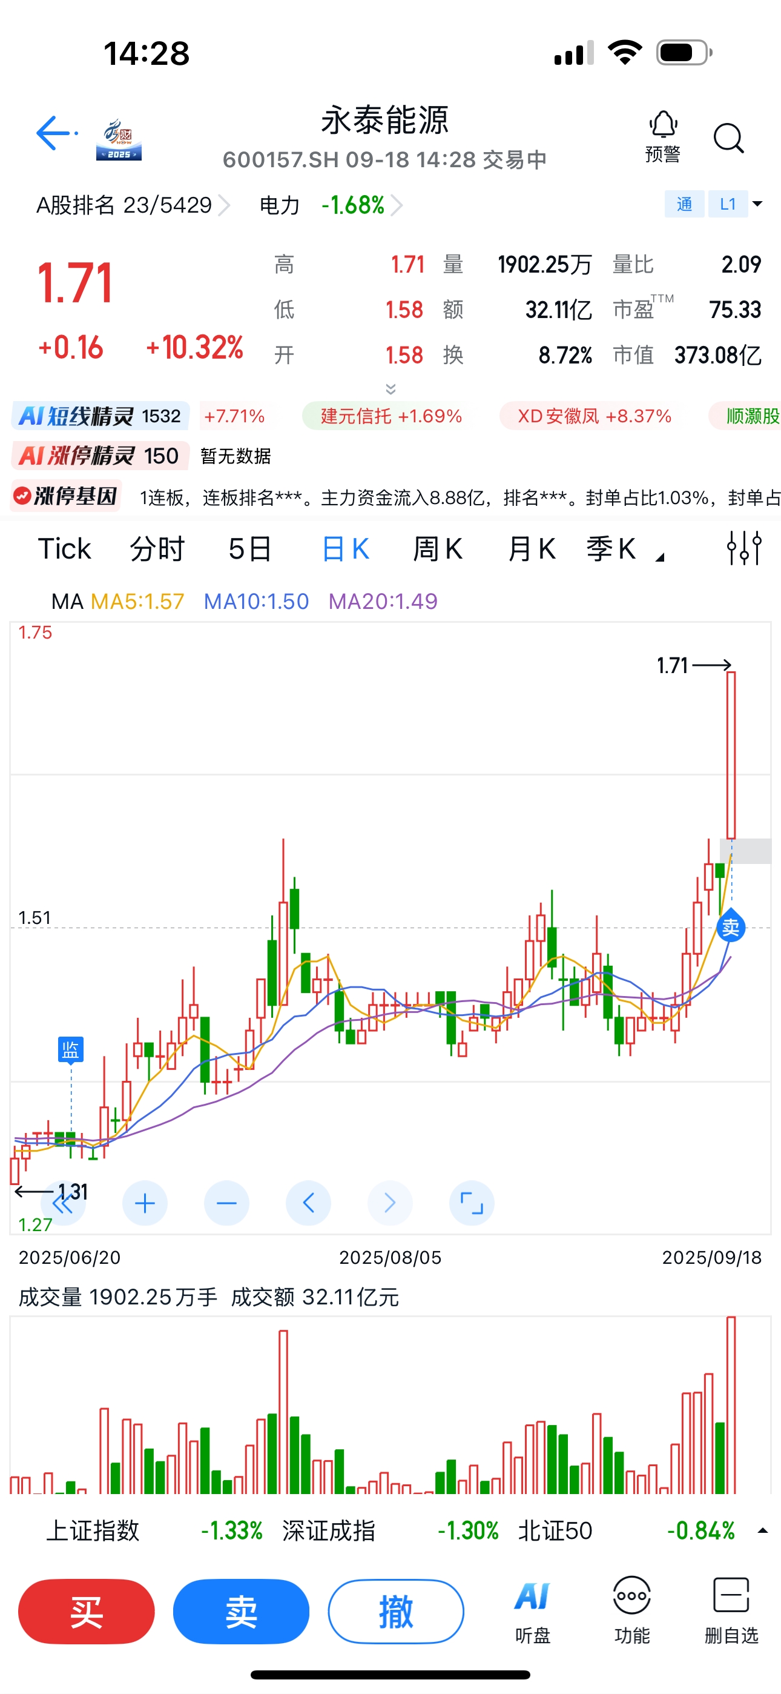Open A股排名 23/5429 ranking
The height and width of the screenshot is (1694, 781).
pyautogui.click(x=133, y=205)
